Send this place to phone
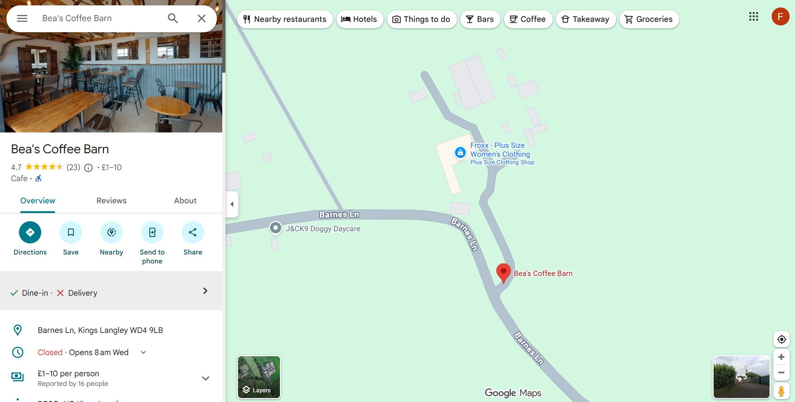This screenshot has height=402, width=795. 152,232
